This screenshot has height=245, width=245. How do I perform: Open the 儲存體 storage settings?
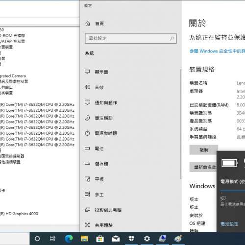pos(97,164)
